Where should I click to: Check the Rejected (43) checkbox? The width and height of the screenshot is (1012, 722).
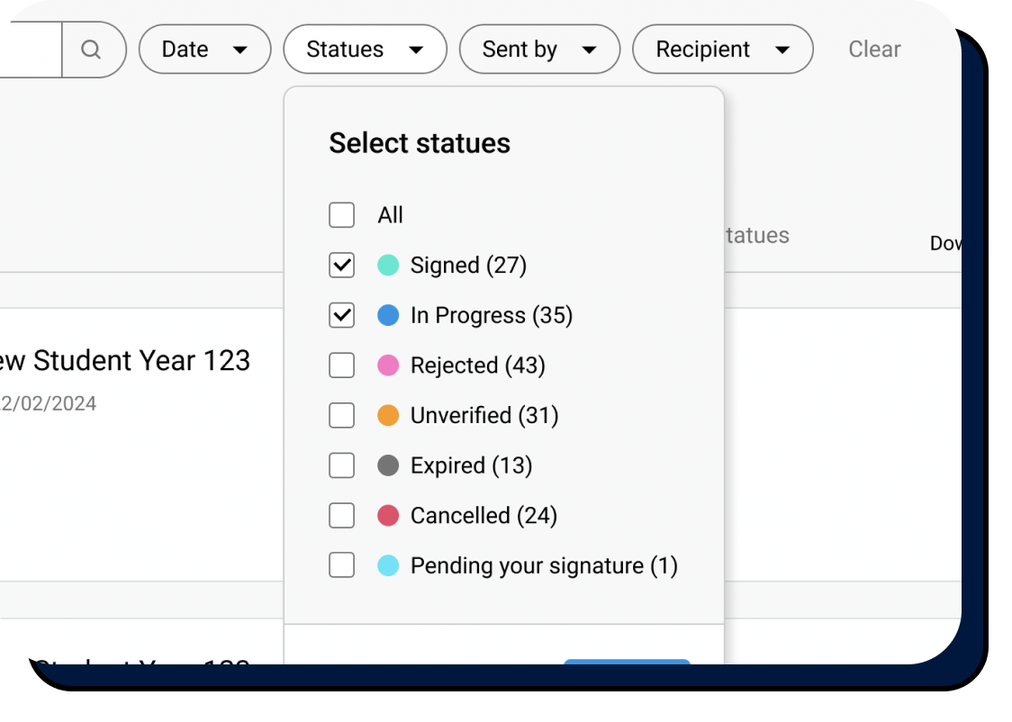click(341, 365)
